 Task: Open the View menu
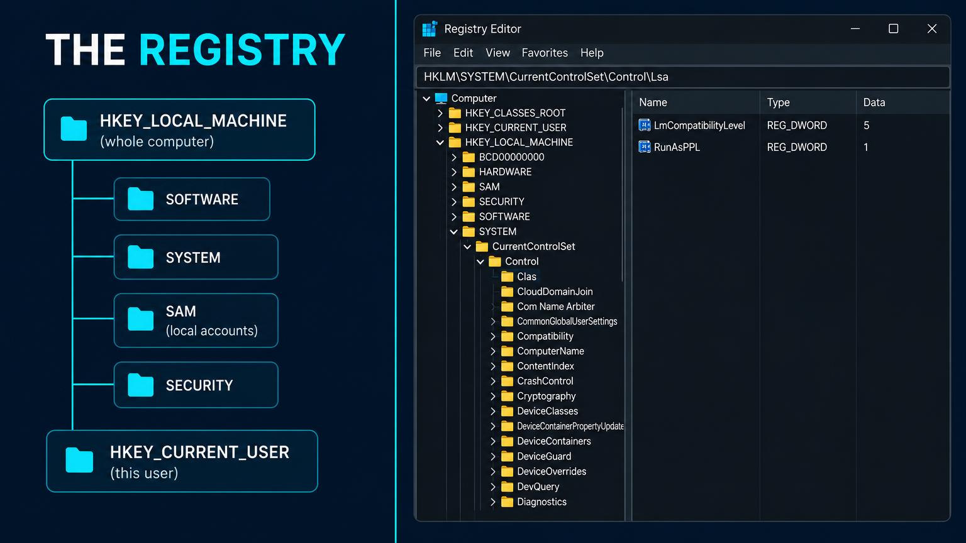(x=497, y=53)
